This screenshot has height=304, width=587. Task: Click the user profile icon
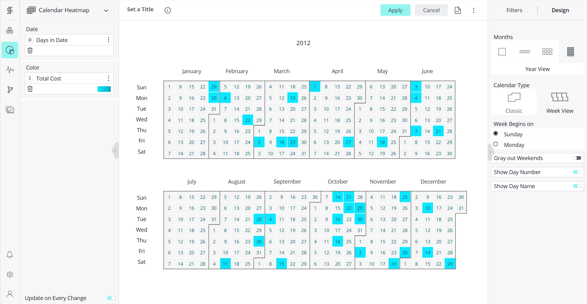pos(10,294)
